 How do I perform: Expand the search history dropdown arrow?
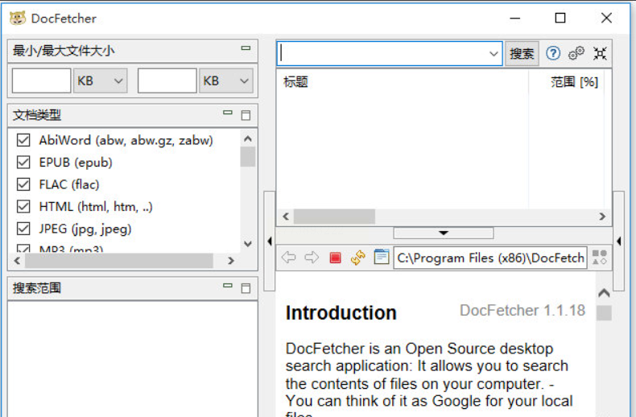tap(494, 54)
